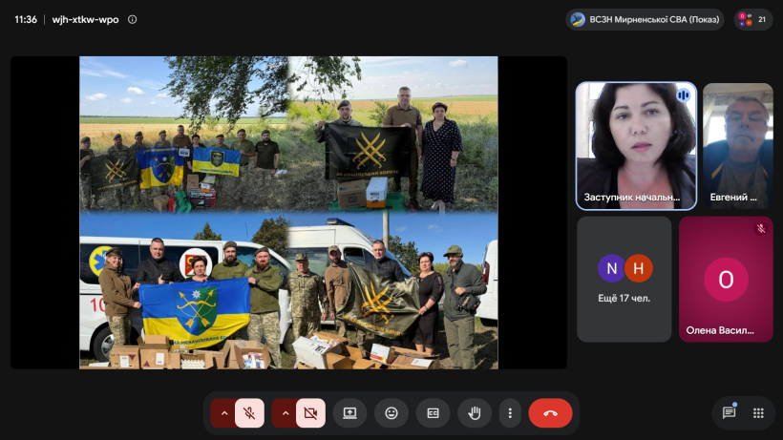Leave the call
The height and width of the screenshot is (440, 783).
click(550, 413)
